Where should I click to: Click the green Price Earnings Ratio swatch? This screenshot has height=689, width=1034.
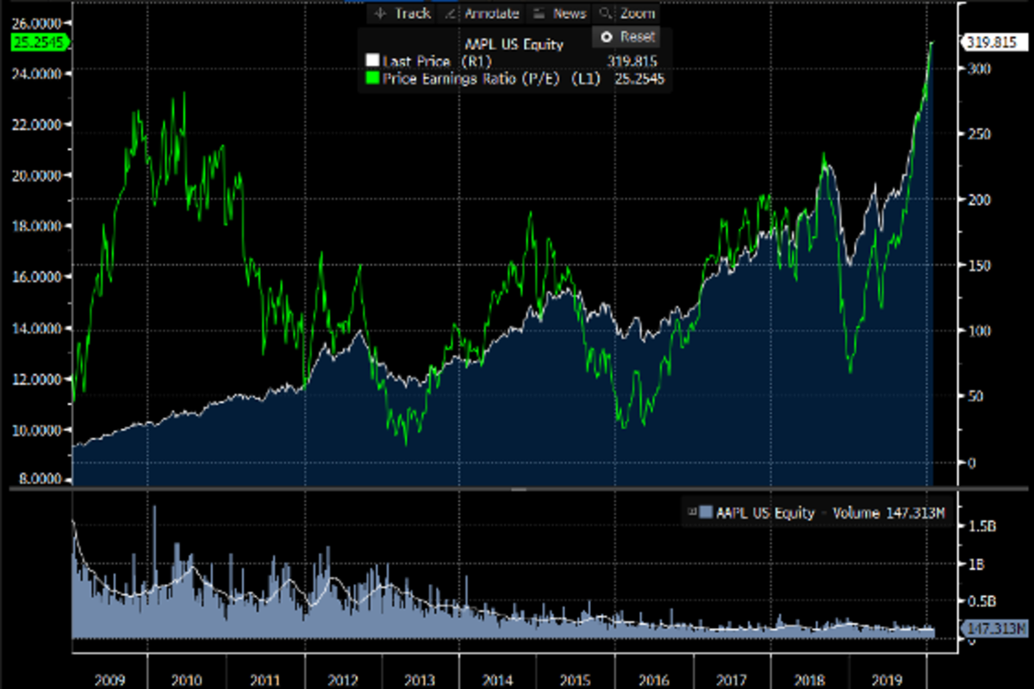372,78
